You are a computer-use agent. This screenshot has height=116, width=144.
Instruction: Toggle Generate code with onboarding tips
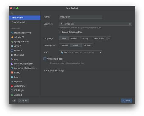(48, 63)
